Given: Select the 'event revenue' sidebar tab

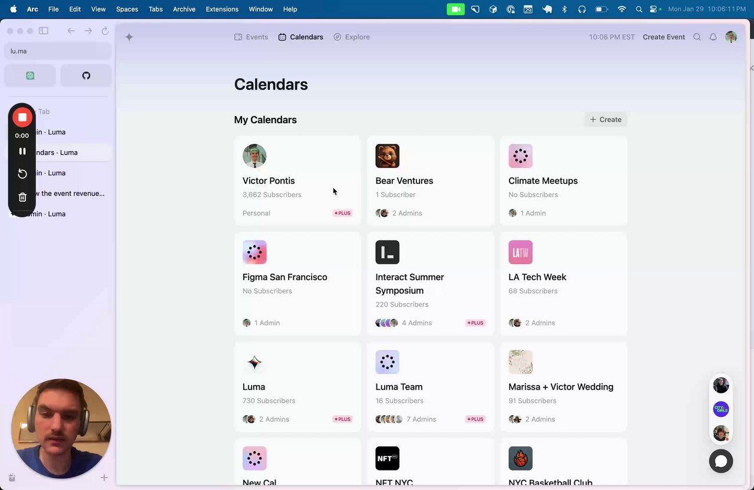Looking at the screenshot, I should coord(59,193).
